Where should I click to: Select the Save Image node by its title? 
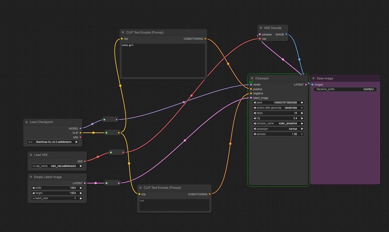click(325, 78)
